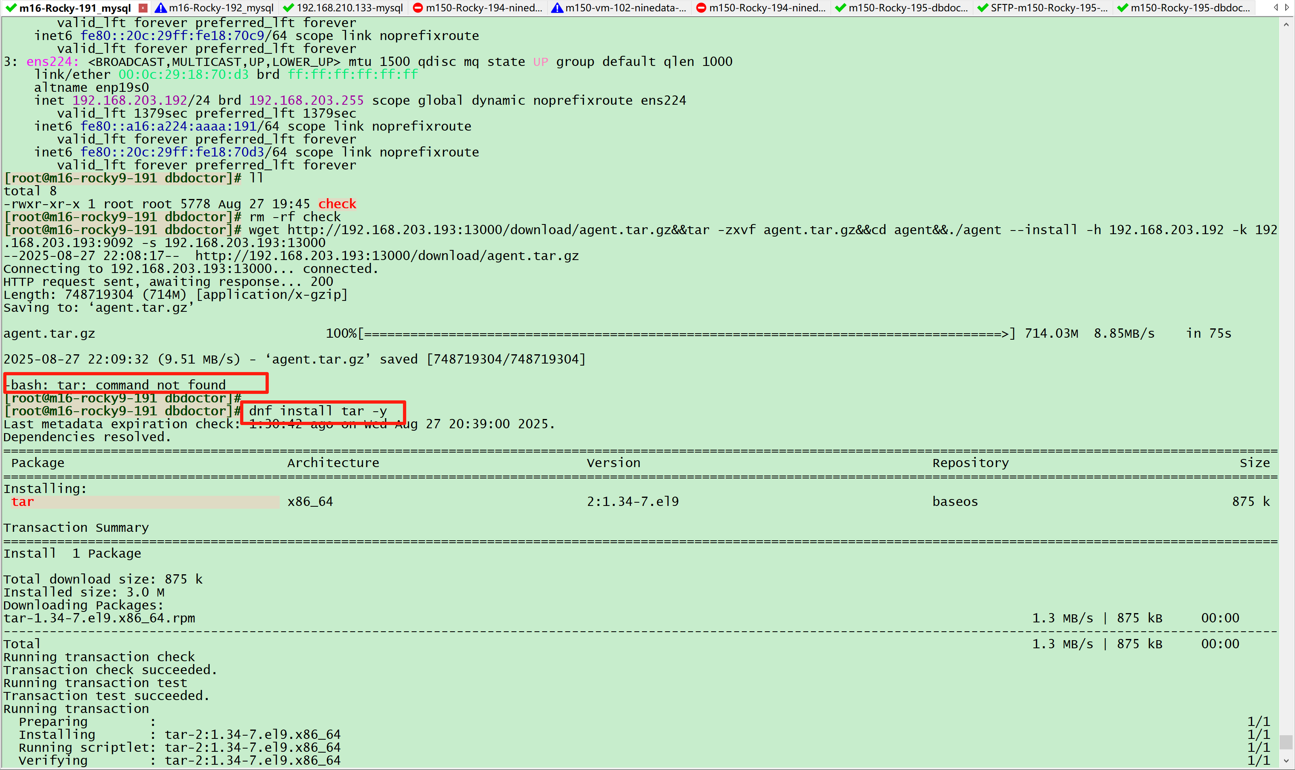Image resolution: width=1295 pixels, height=770 pixels.
Task: Close the m16-Rocky-191_mysql session tab
Action: coord(143,8)
